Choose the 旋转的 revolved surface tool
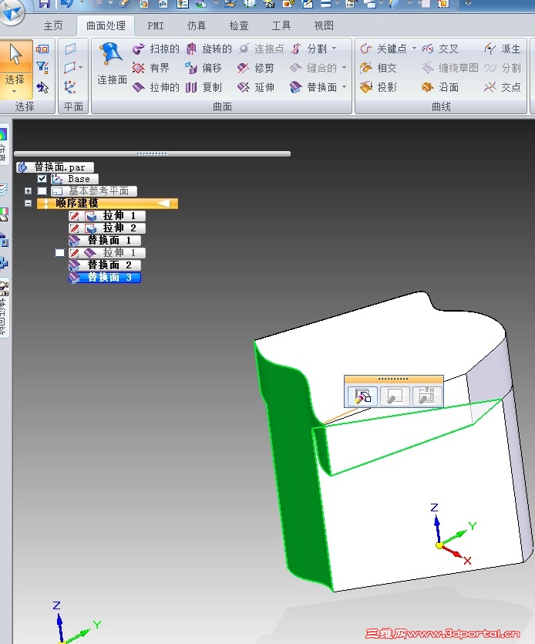Image resolution: width=535 pixels, height=644 pixels. click(209, 49)
